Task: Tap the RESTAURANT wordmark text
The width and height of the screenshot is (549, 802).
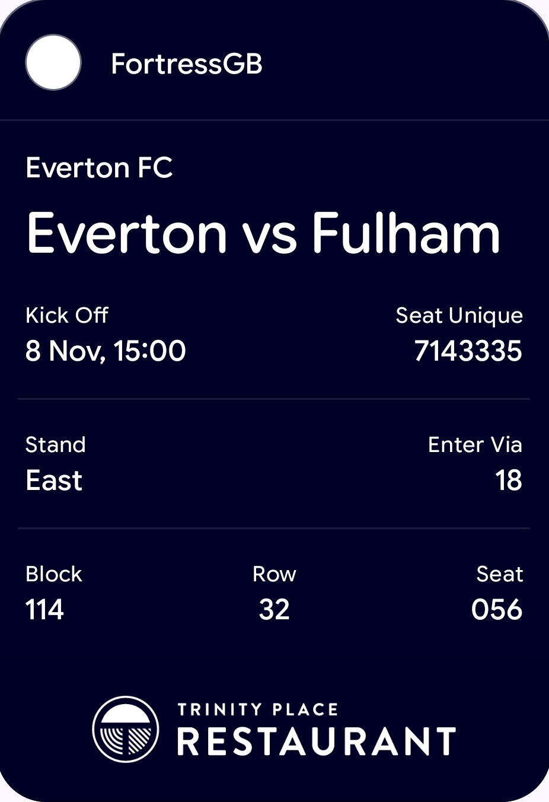Action: click(317, 741)
